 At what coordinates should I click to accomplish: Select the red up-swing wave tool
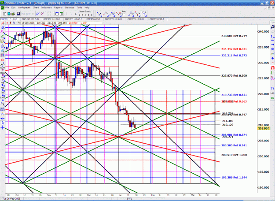pos(106,14)
